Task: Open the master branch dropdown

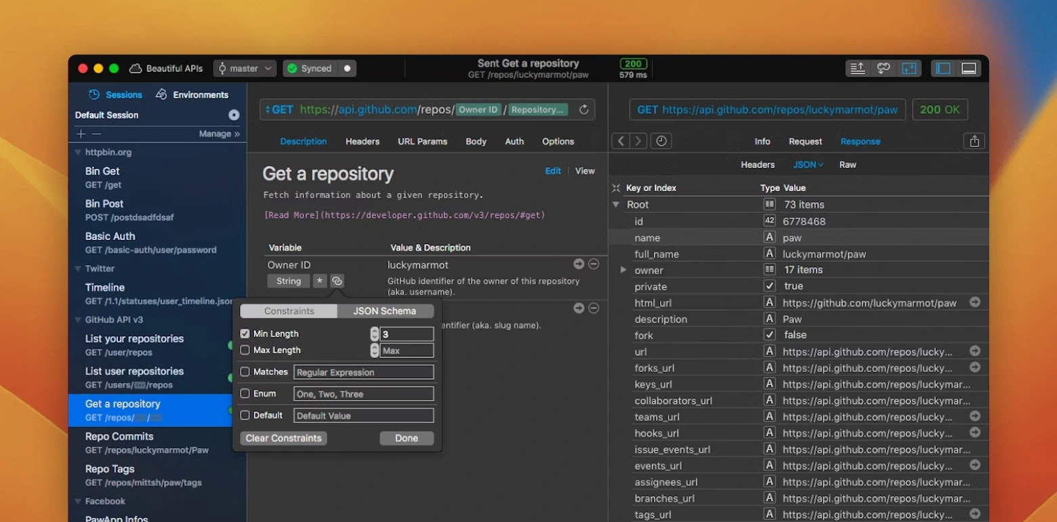Action: (245, 68)
